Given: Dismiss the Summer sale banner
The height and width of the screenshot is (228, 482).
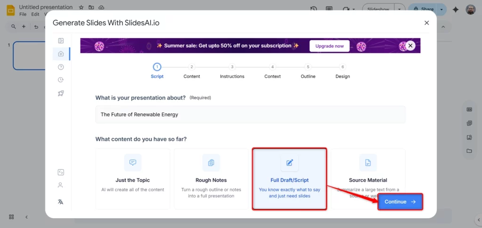Looking at the screenshot, I should (x=410, y=46).
